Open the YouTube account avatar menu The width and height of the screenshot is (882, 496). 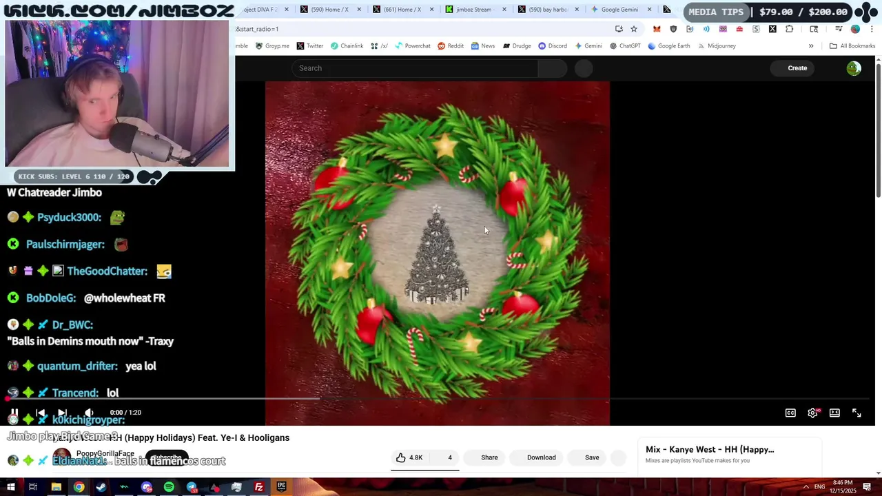pyautogui.click(x=854, y=68)
